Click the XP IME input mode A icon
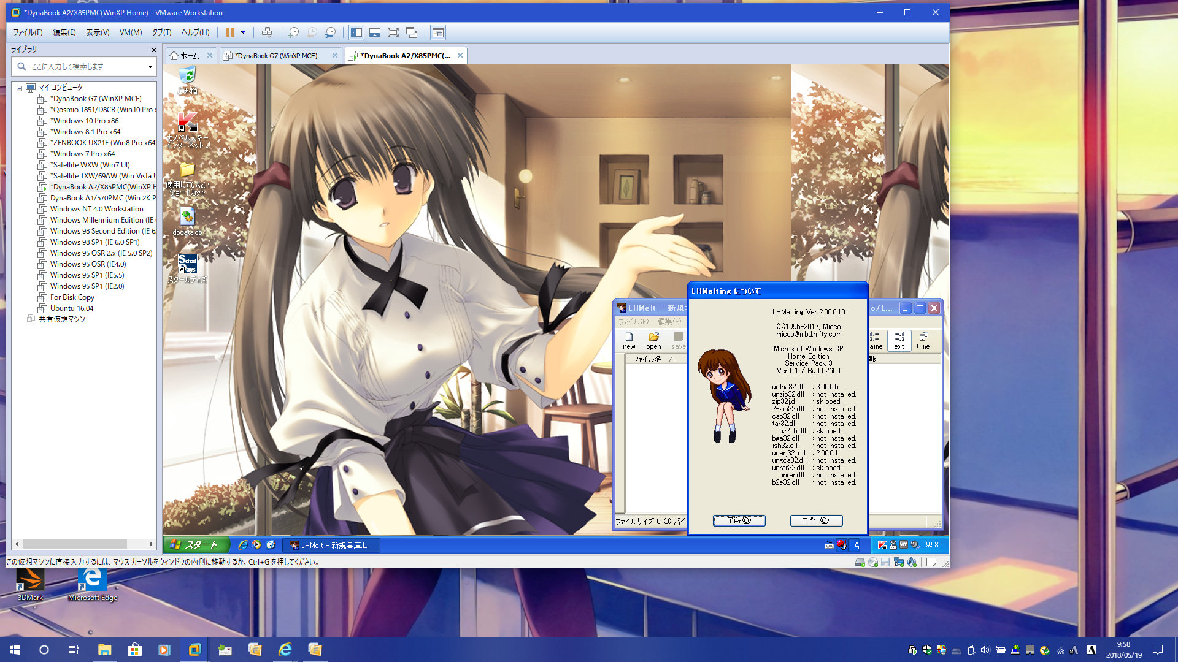This screenshot has width=1178, height=662. pos(857,545)
